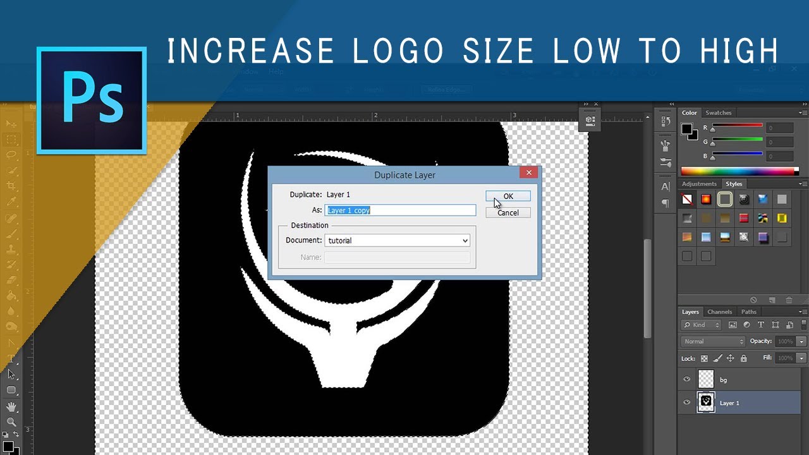809x455 pixels.
Task: Turn layer filtering switch on or off
Action: (803, 325)
